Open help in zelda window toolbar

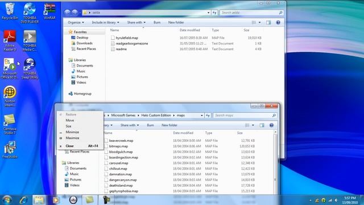pyautogui.click(x=278, y=23)
